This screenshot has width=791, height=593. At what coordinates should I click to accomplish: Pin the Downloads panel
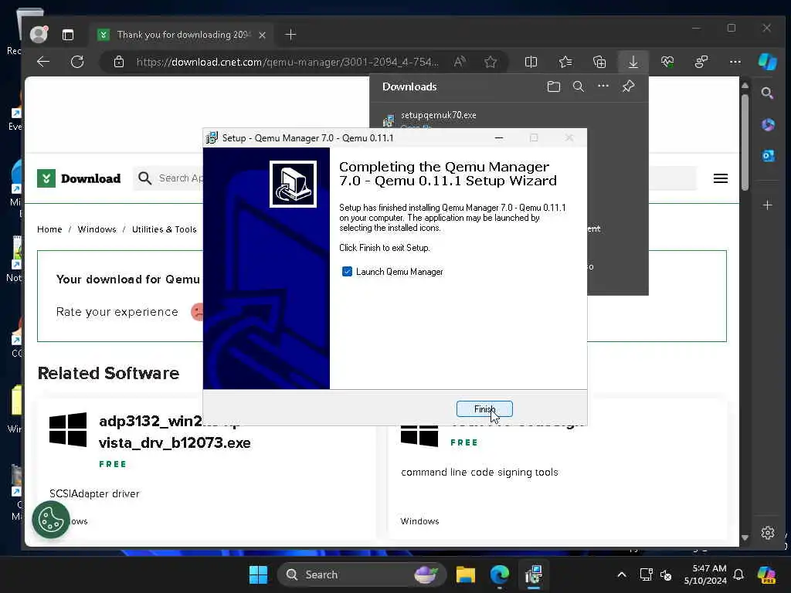coord(628,86)
